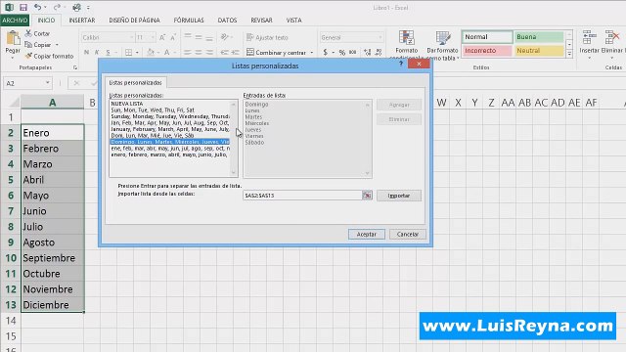The image size is (626, 352).
Task: Center text horizontally
Action: 199,52
